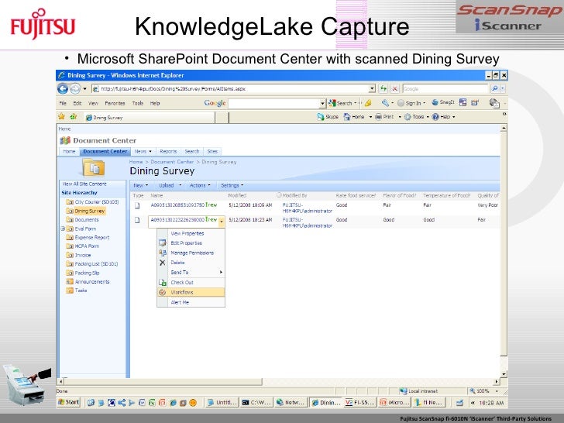Open the Actions dropdown menu
This screenshot has height=423, width=564.
pyautogui.click(x=200, y=185)
